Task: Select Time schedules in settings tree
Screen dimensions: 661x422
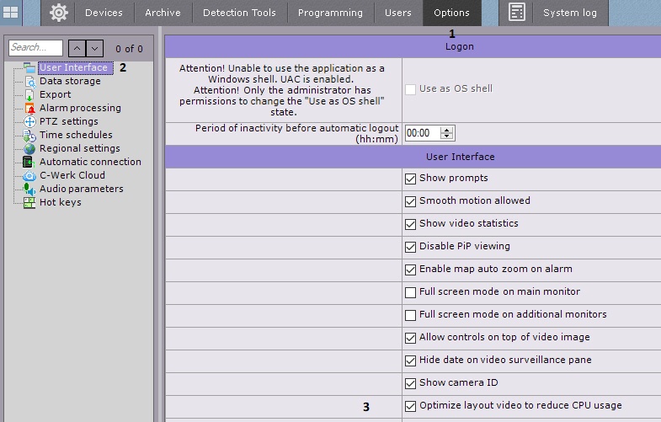Action: pos(76,135)
